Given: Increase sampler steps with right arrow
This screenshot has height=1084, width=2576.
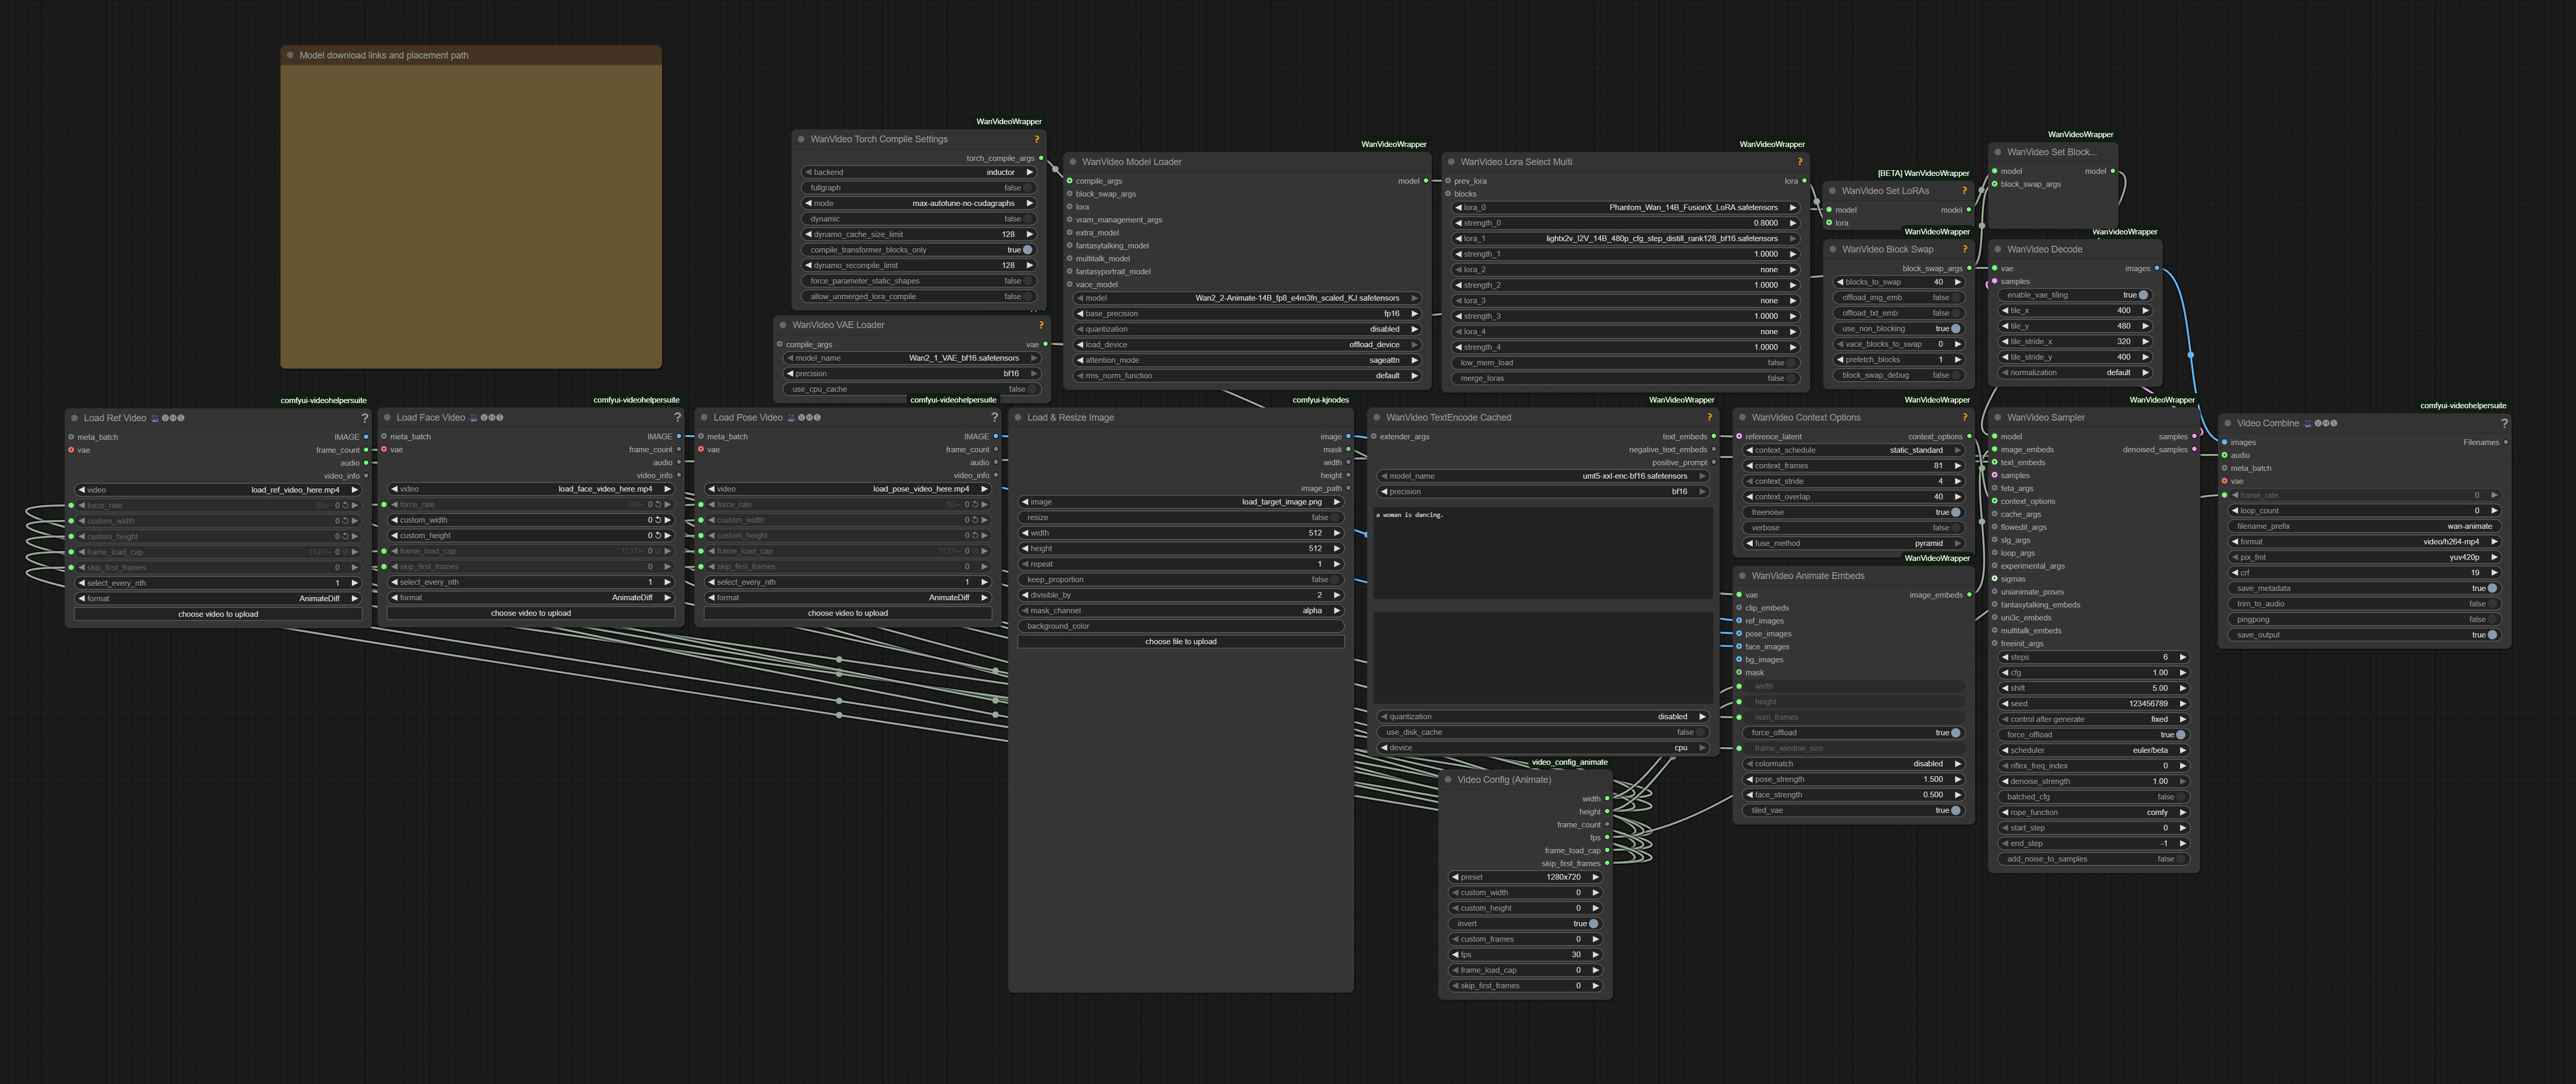Looking at the screenshot, I should (2183, 657).
